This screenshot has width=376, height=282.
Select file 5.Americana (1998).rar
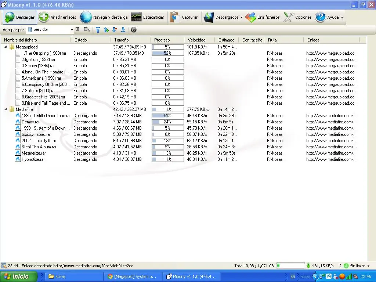pyautogui.click(x=41, y=78)
